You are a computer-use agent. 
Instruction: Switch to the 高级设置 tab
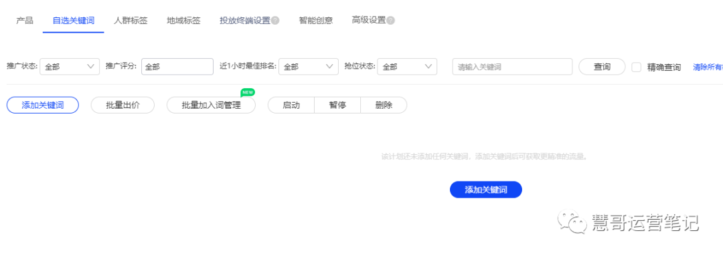tap(368, 21)
